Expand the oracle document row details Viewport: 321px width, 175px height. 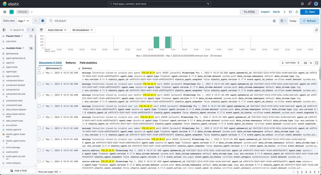click(43, 84)
